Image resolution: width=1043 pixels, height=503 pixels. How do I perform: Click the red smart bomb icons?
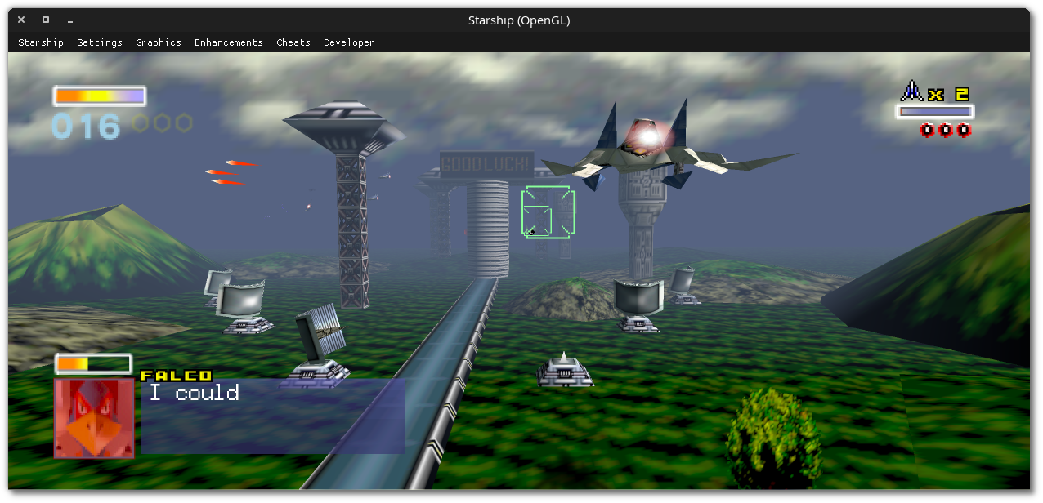(946, 130)
